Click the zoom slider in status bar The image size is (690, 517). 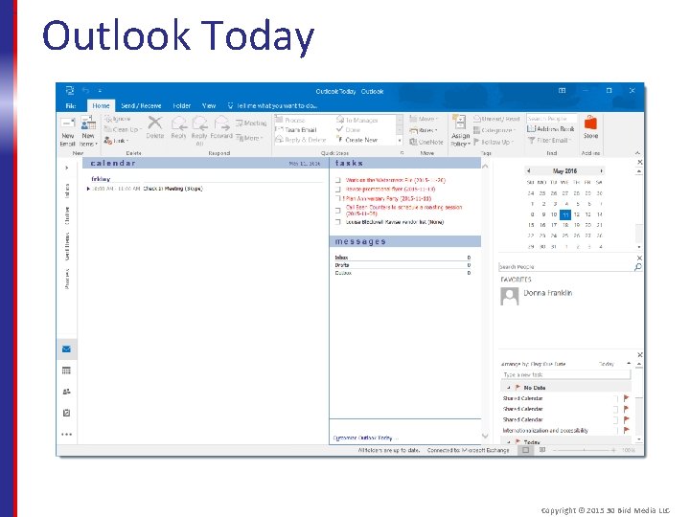[x=585, y=450]
